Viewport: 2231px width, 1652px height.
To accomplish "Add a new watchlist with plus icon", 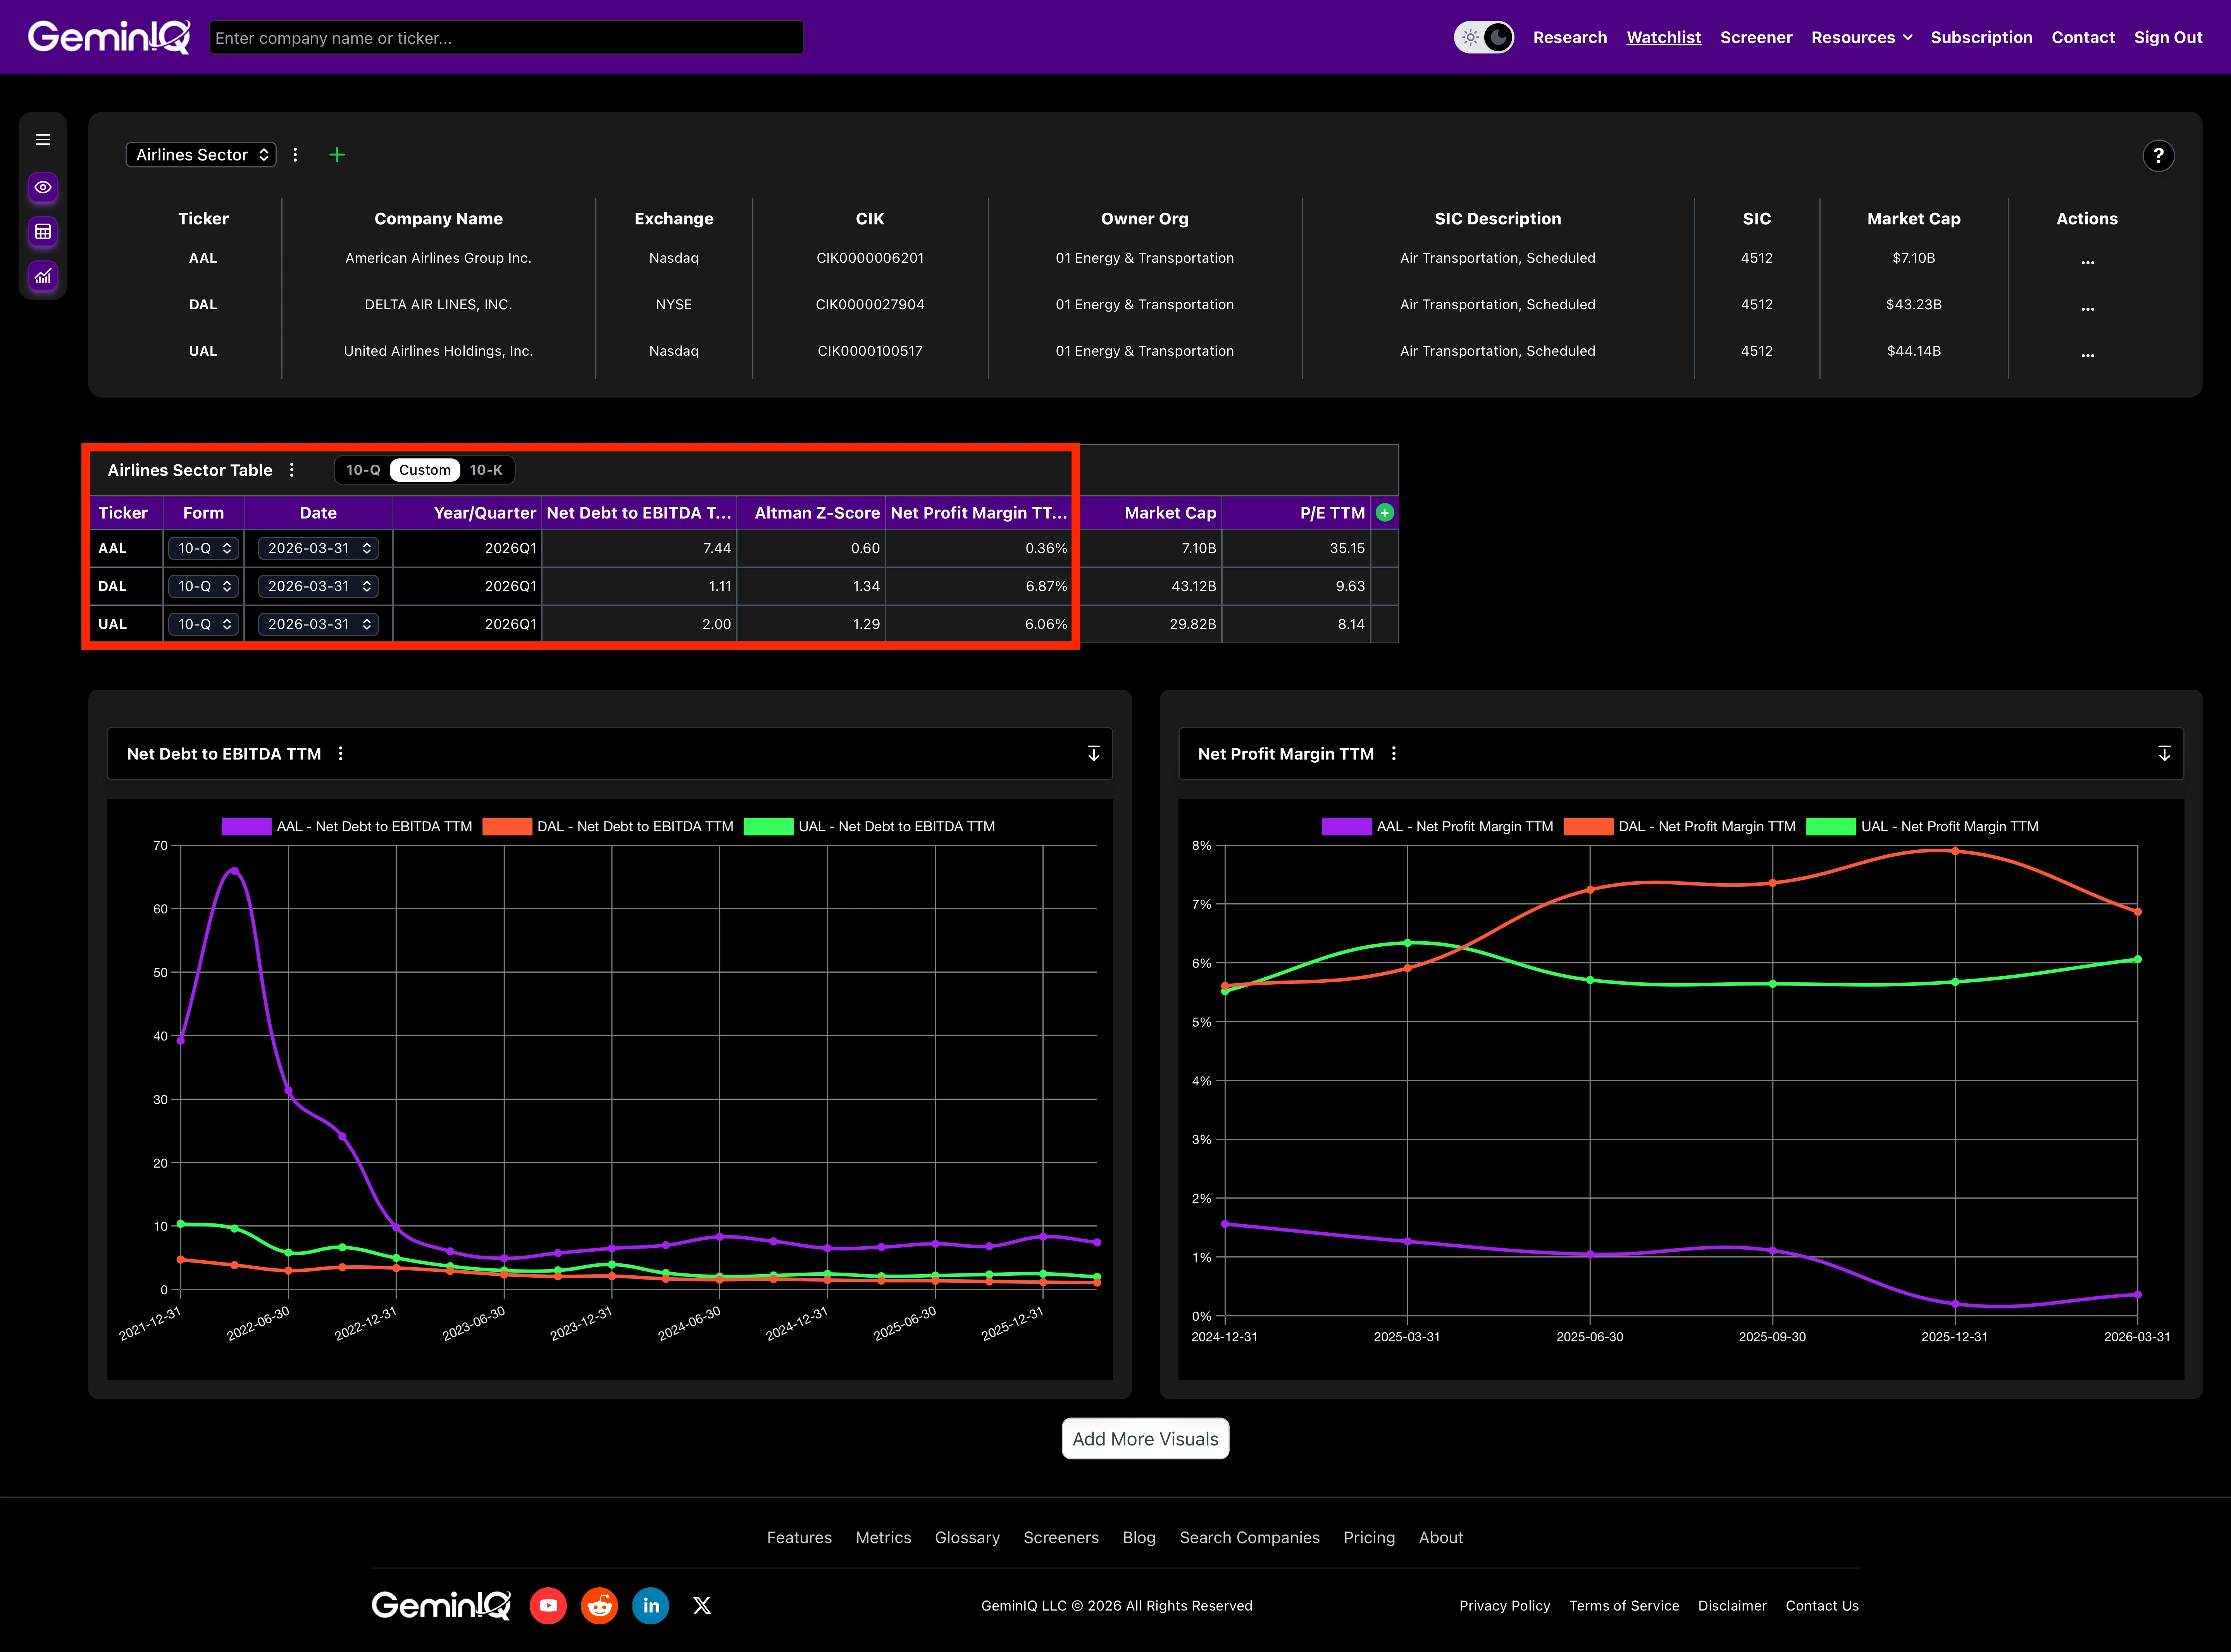I will click(x=337, y=155).
